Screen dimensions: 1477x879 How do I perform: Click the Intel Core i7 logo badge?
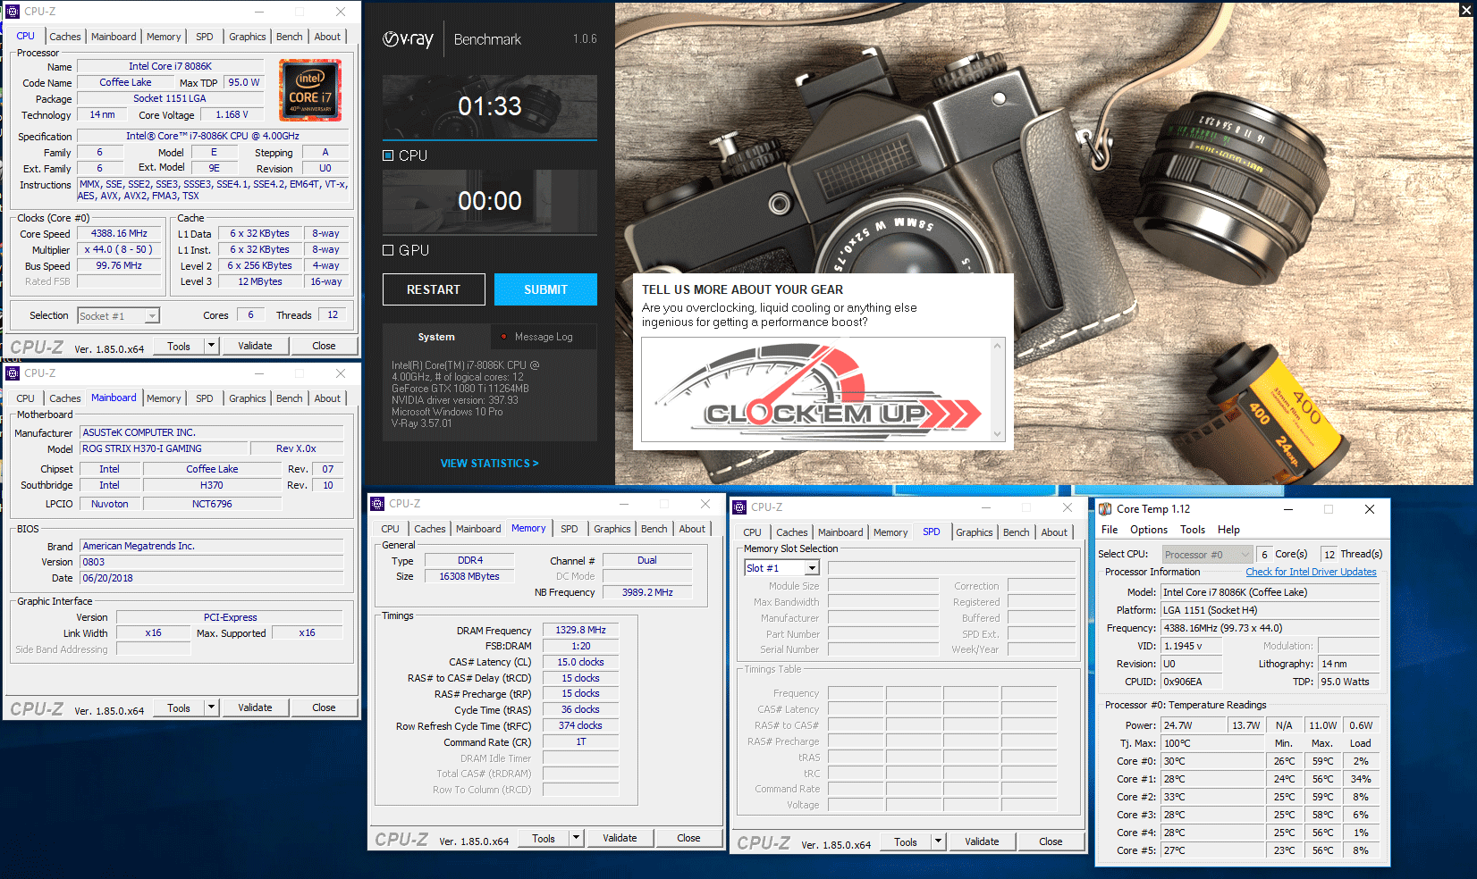click(x=309, y=90)
